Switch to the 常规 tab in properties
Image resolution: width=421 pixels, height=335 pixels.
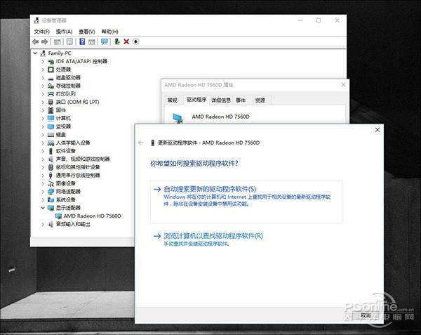click(173, 100)
